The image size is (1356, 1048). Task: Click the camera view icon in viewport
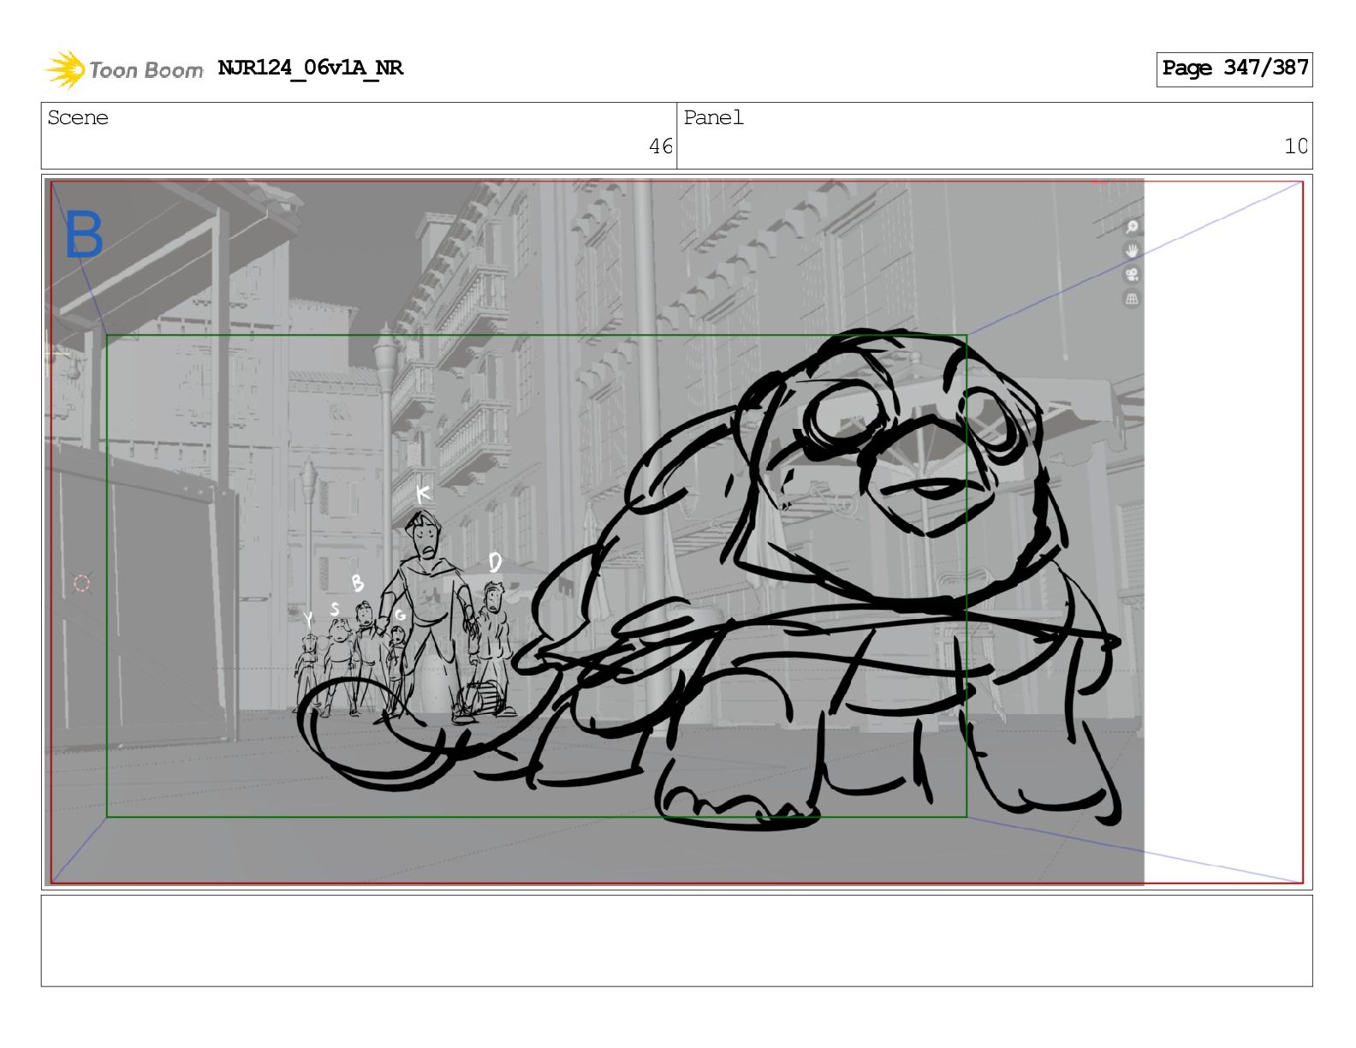click(x=1132, y=275)
